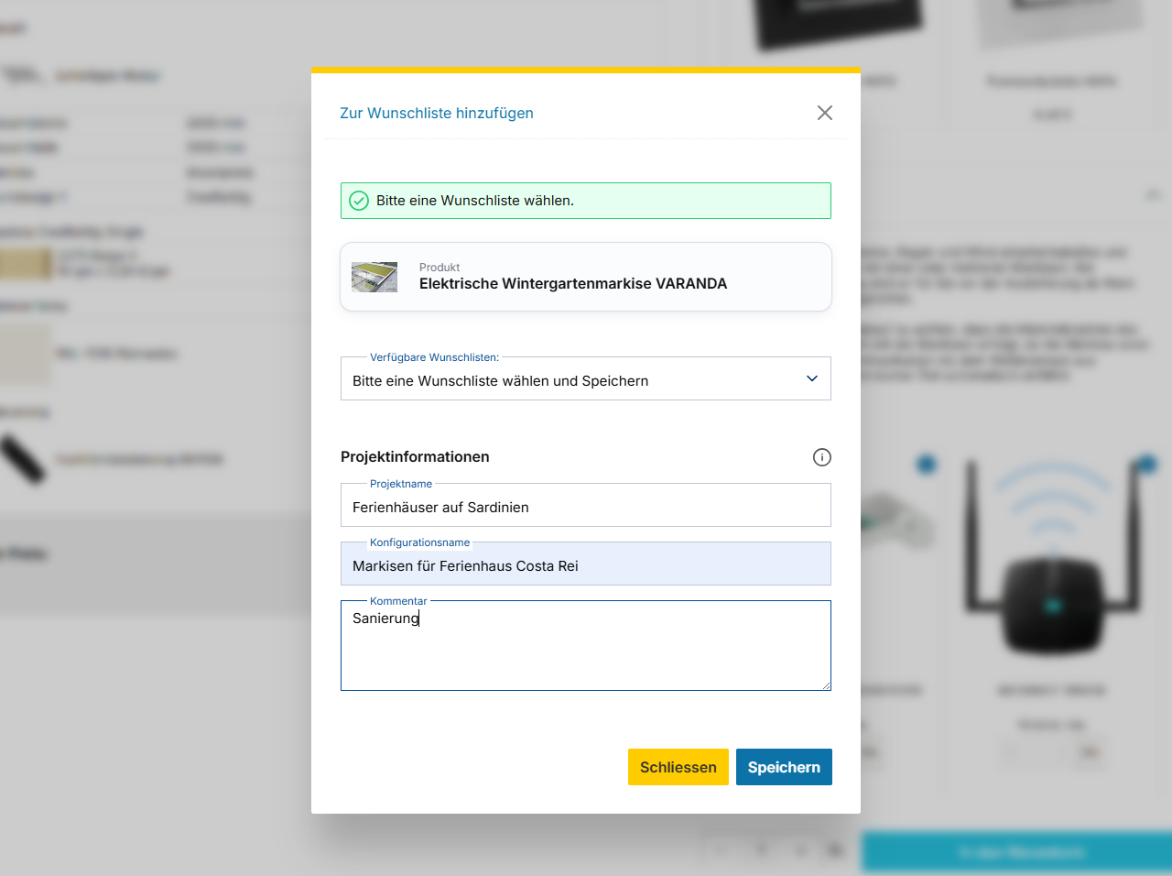The width and height of the screenshot is (1172, 876).
Task: Expand the wishlist dropdown chevron arrow
Action: tap(812, 378)
